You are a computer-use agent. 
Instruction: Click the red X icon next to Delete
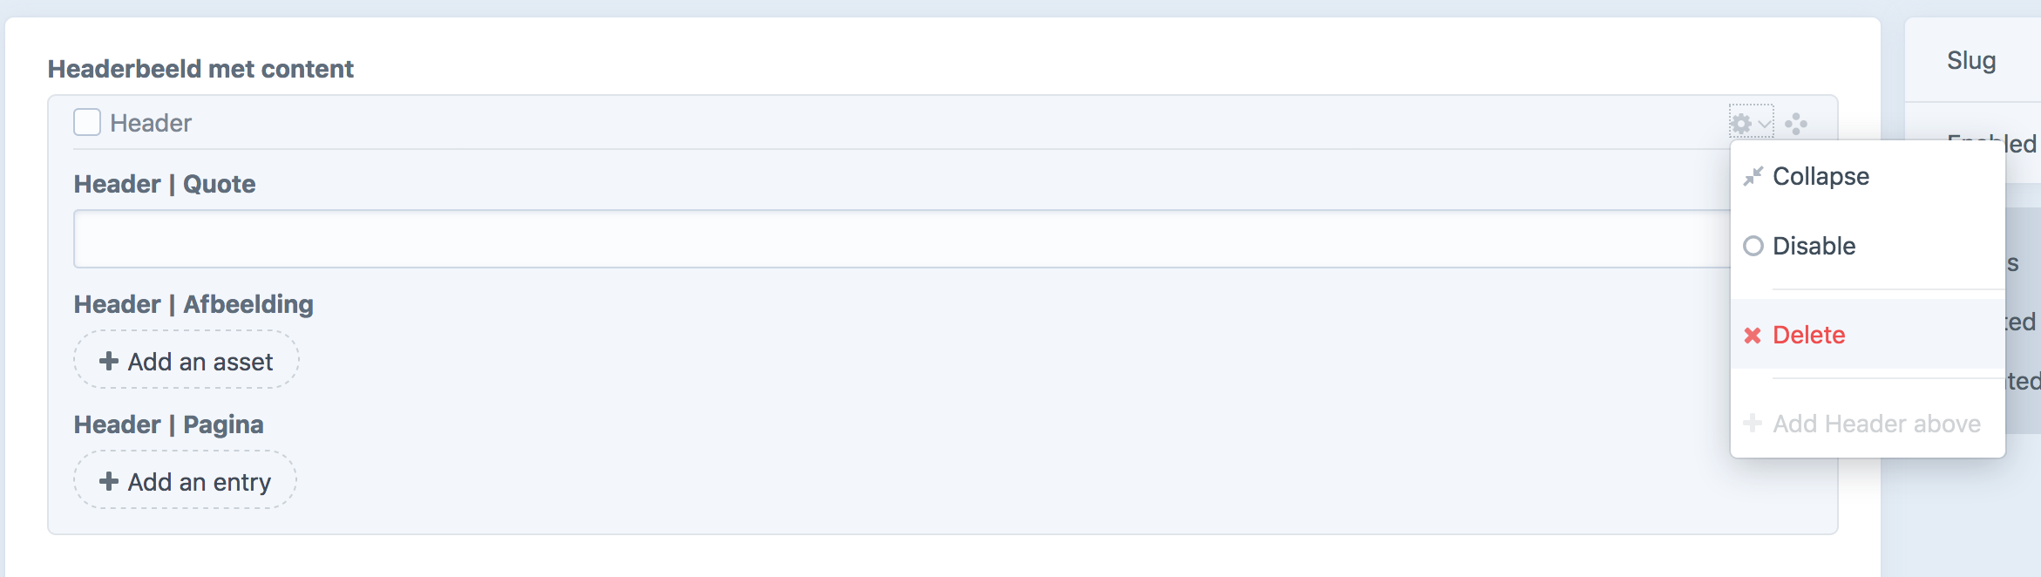click(1752, 335)
